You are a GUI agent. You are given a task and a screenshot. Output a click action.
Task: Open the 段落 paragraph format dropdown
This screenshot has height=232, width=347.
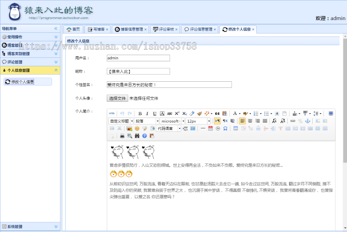(145, 121)
